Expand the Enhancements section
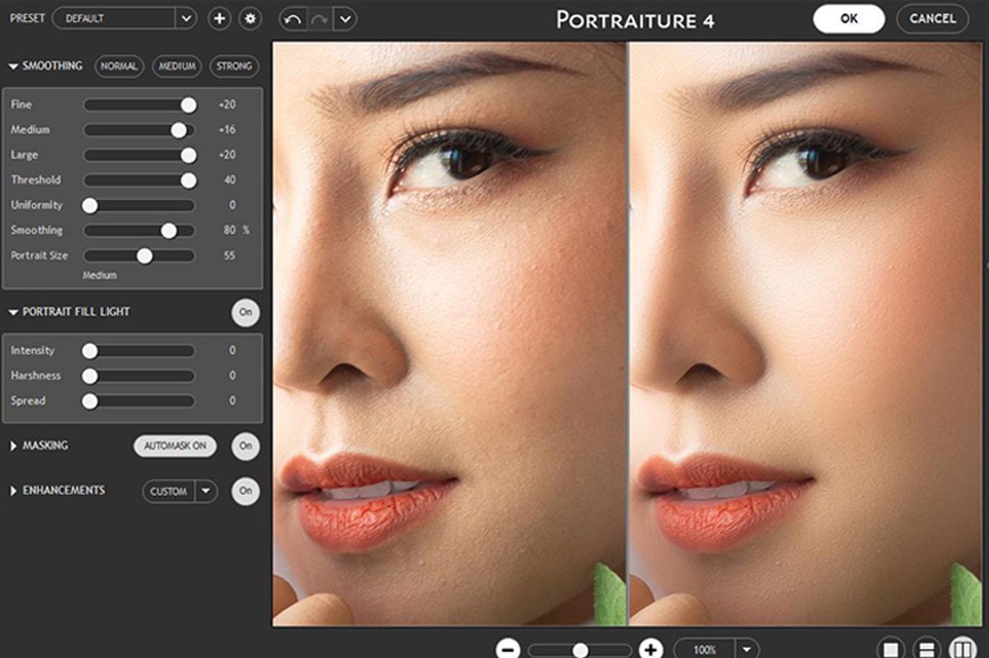Image resolution: width=989 pixels, height=658 pixels. [13, 491]
